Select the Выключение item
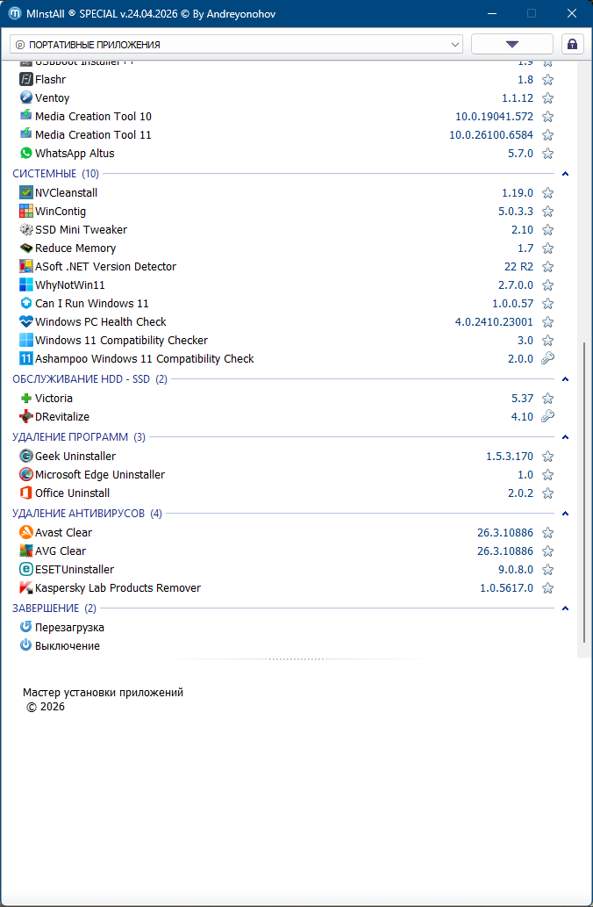The height and width of the screenshot is (907, 593). point(67,646)
